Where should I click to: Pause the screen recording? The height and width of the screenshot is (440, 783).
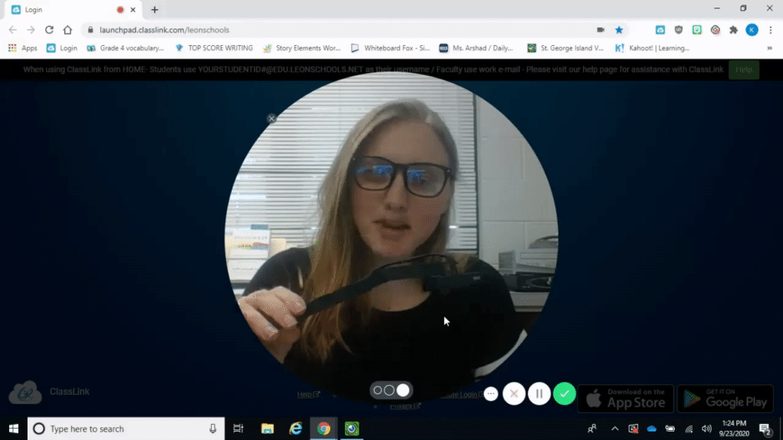539,394
